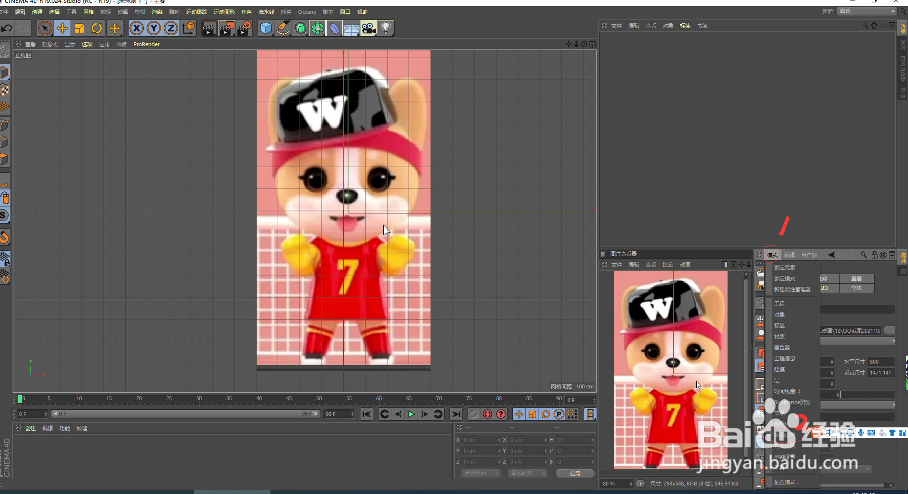
Task: Click the 水平尺寸 field showing 800
Action: point(881,362)
